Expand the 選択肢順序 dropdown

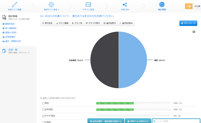tap(126, 23)
